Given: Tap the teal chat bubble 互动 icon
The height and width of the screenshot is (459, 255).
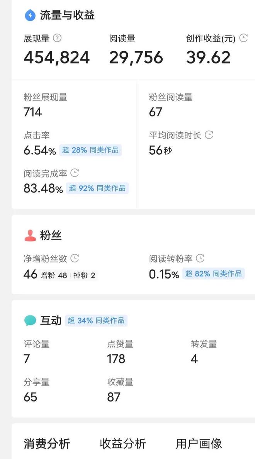Looking at the screenshot, I should click(x=30, y=321).
